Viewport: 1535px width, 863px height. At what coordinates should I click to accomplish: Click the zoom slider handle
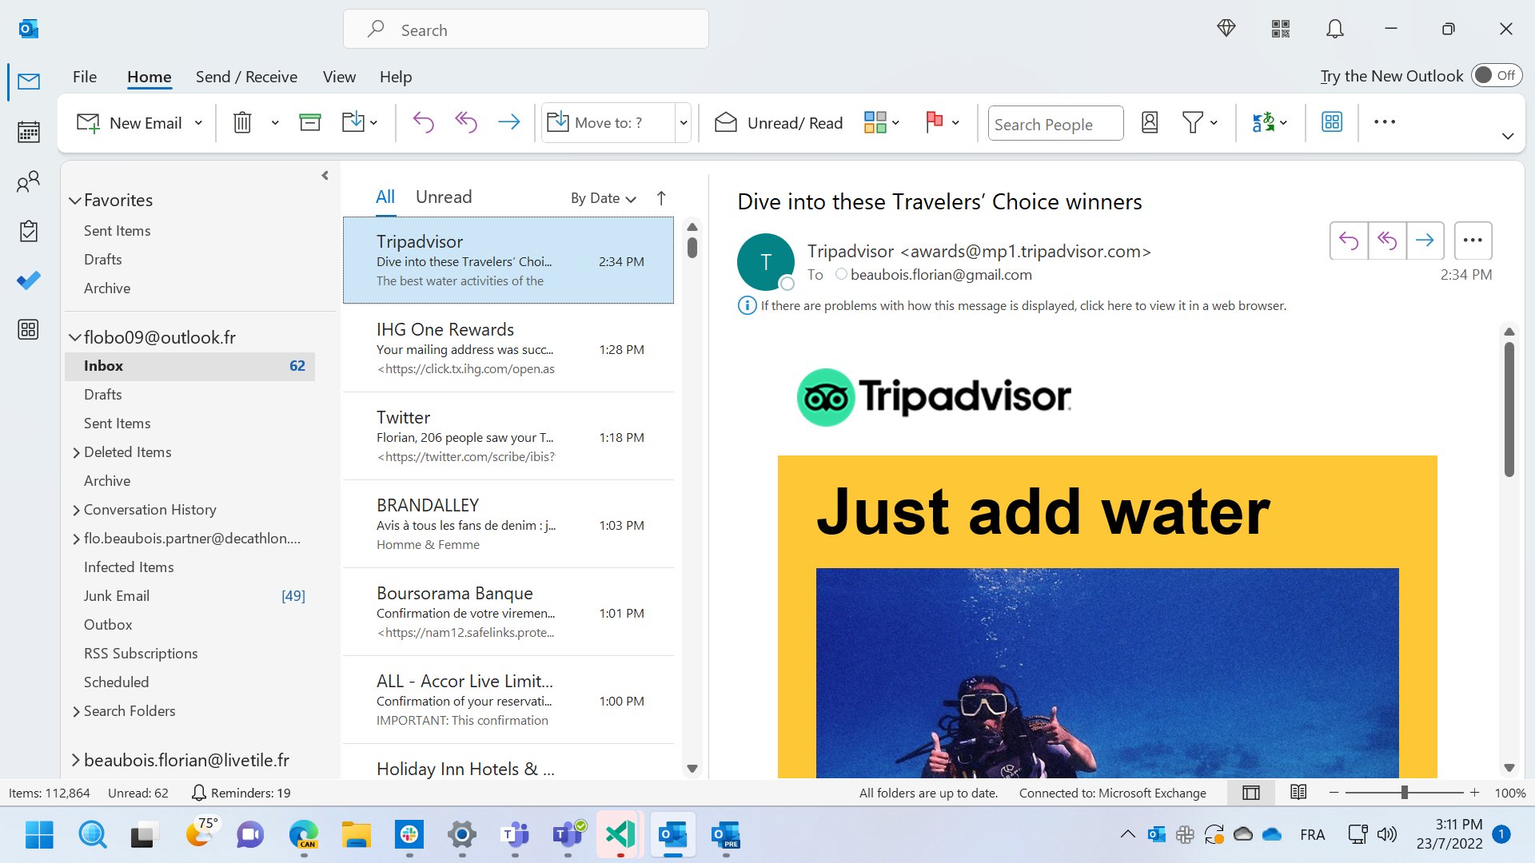tap(1404, 793)
